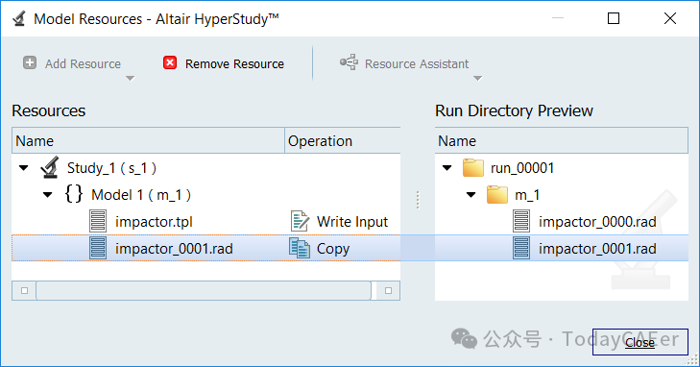Viewport: 700px width, 367px height.
Task: Close the window with the X button
Action: point(669,18)
